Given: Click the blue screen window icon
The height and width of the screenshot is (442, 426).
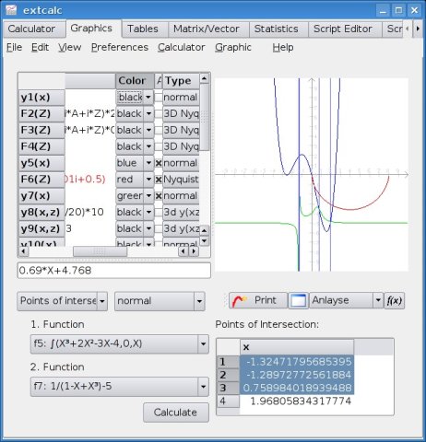Looking at the screenshot, I should tap(299, 300).
